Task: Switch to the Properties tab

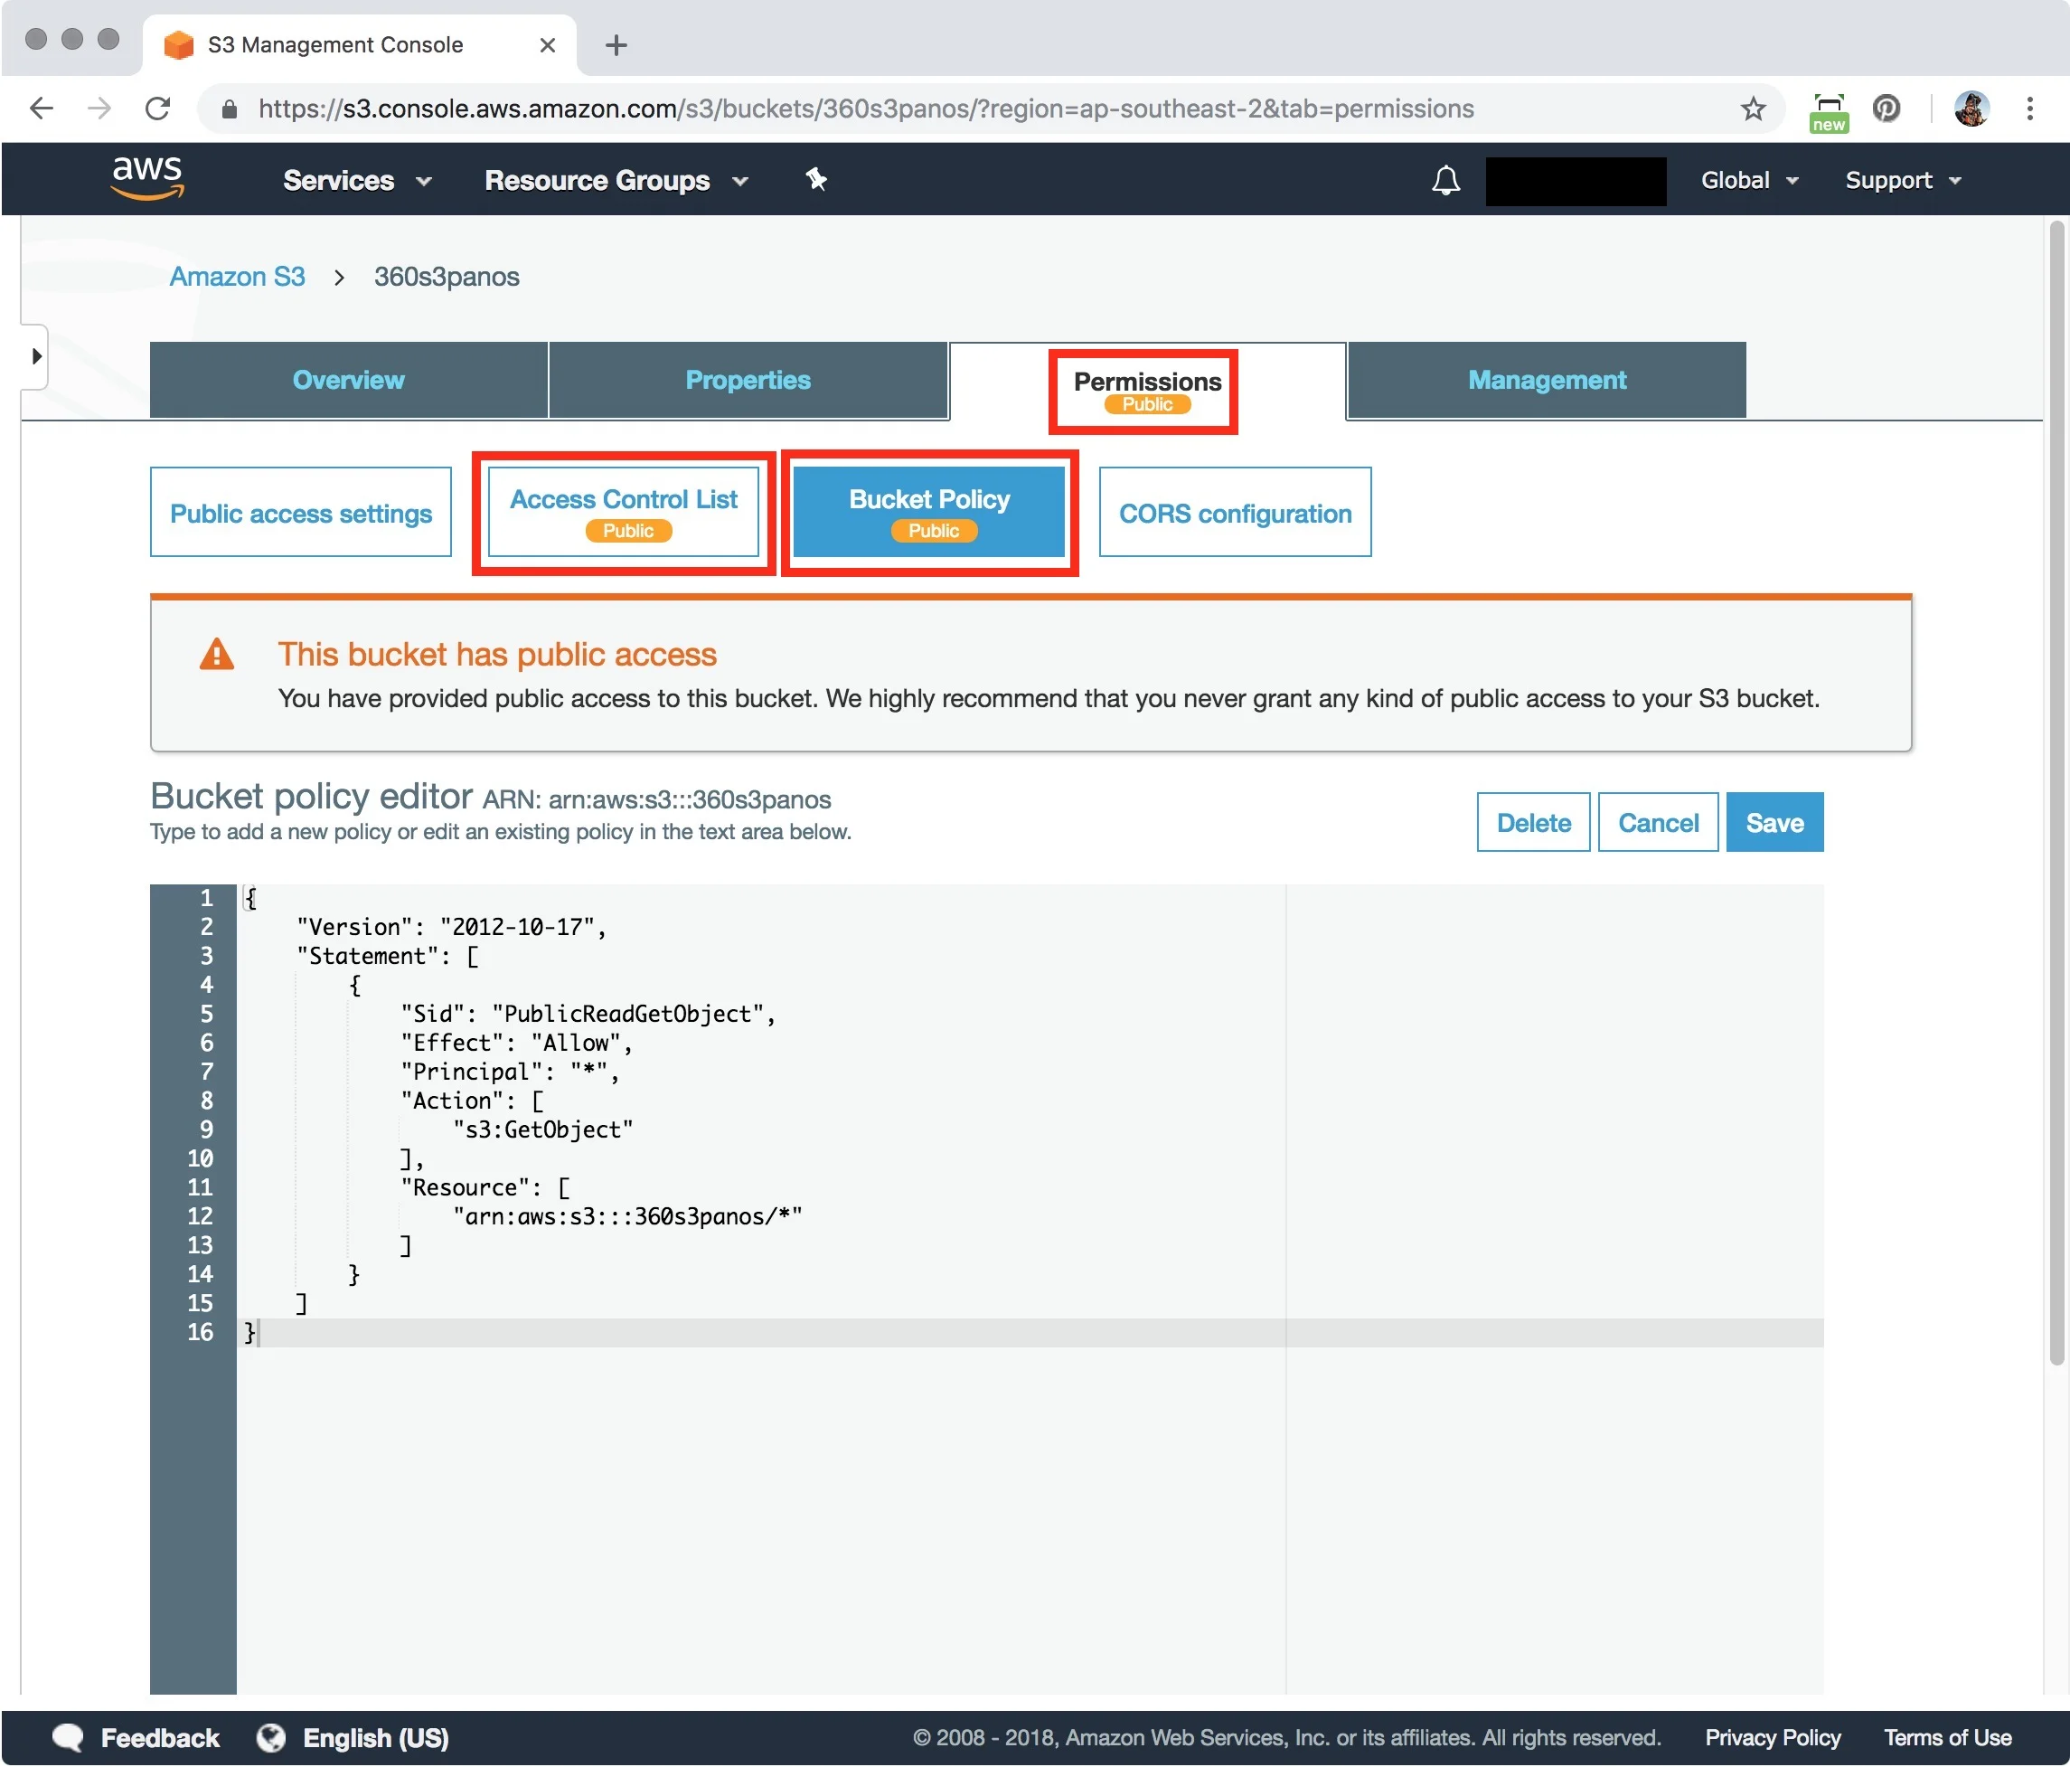Action: click(748, 380)
